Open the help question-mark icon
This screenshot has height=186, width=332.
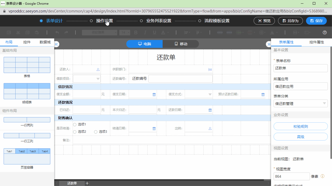(324, 32)
